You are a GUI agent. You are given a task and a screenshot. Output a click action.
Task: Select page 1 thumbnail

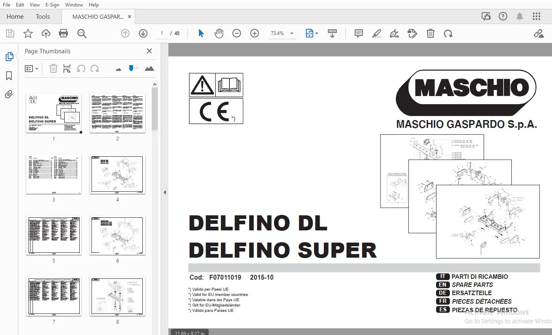54,113
